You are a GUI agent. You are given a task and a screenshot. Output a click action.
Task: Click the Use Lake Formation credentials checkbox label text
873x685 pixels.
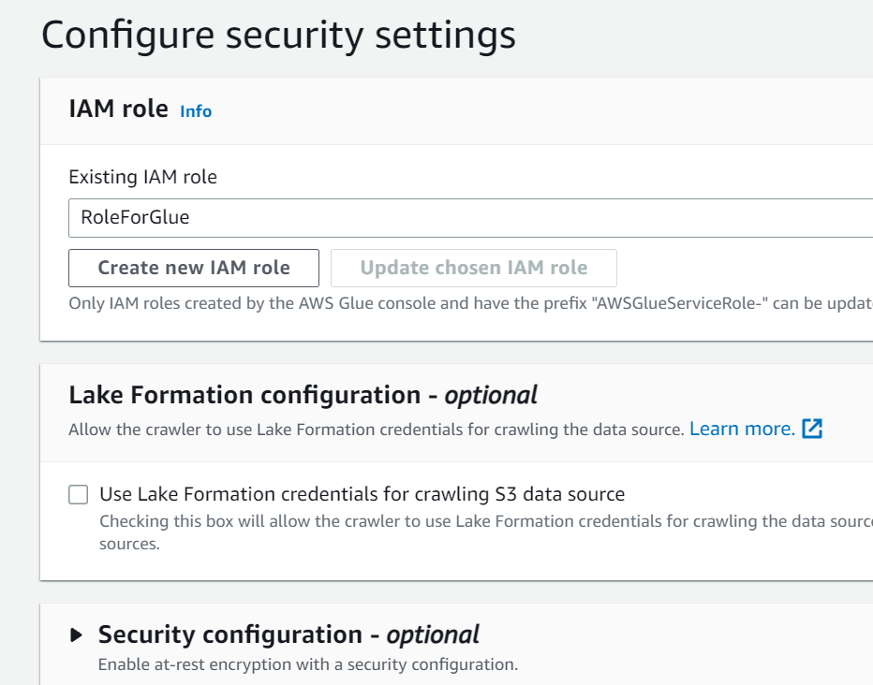362,494
